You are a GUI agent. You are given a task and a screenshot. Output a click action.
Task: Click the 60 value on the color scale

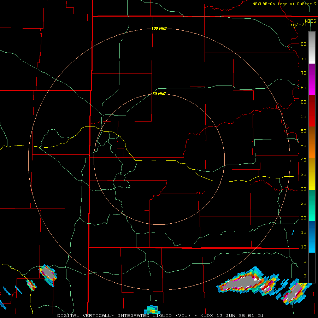[304, 102]
